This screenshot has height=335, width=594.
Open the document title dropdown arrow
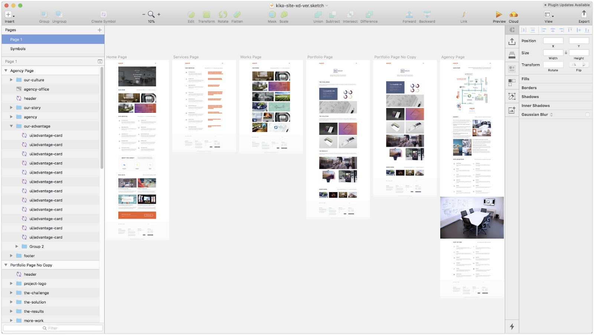click(327, 6)
